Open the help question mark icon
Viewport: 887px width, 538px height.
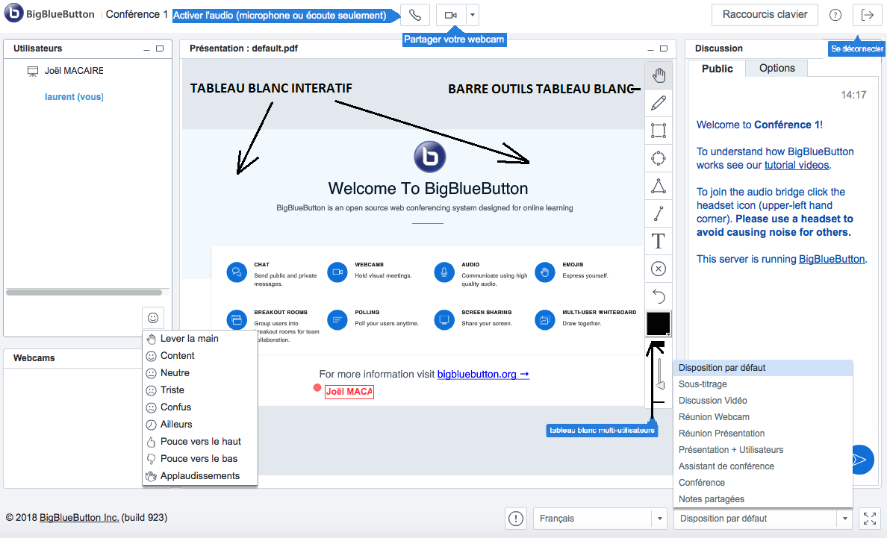tap(835, 15)
